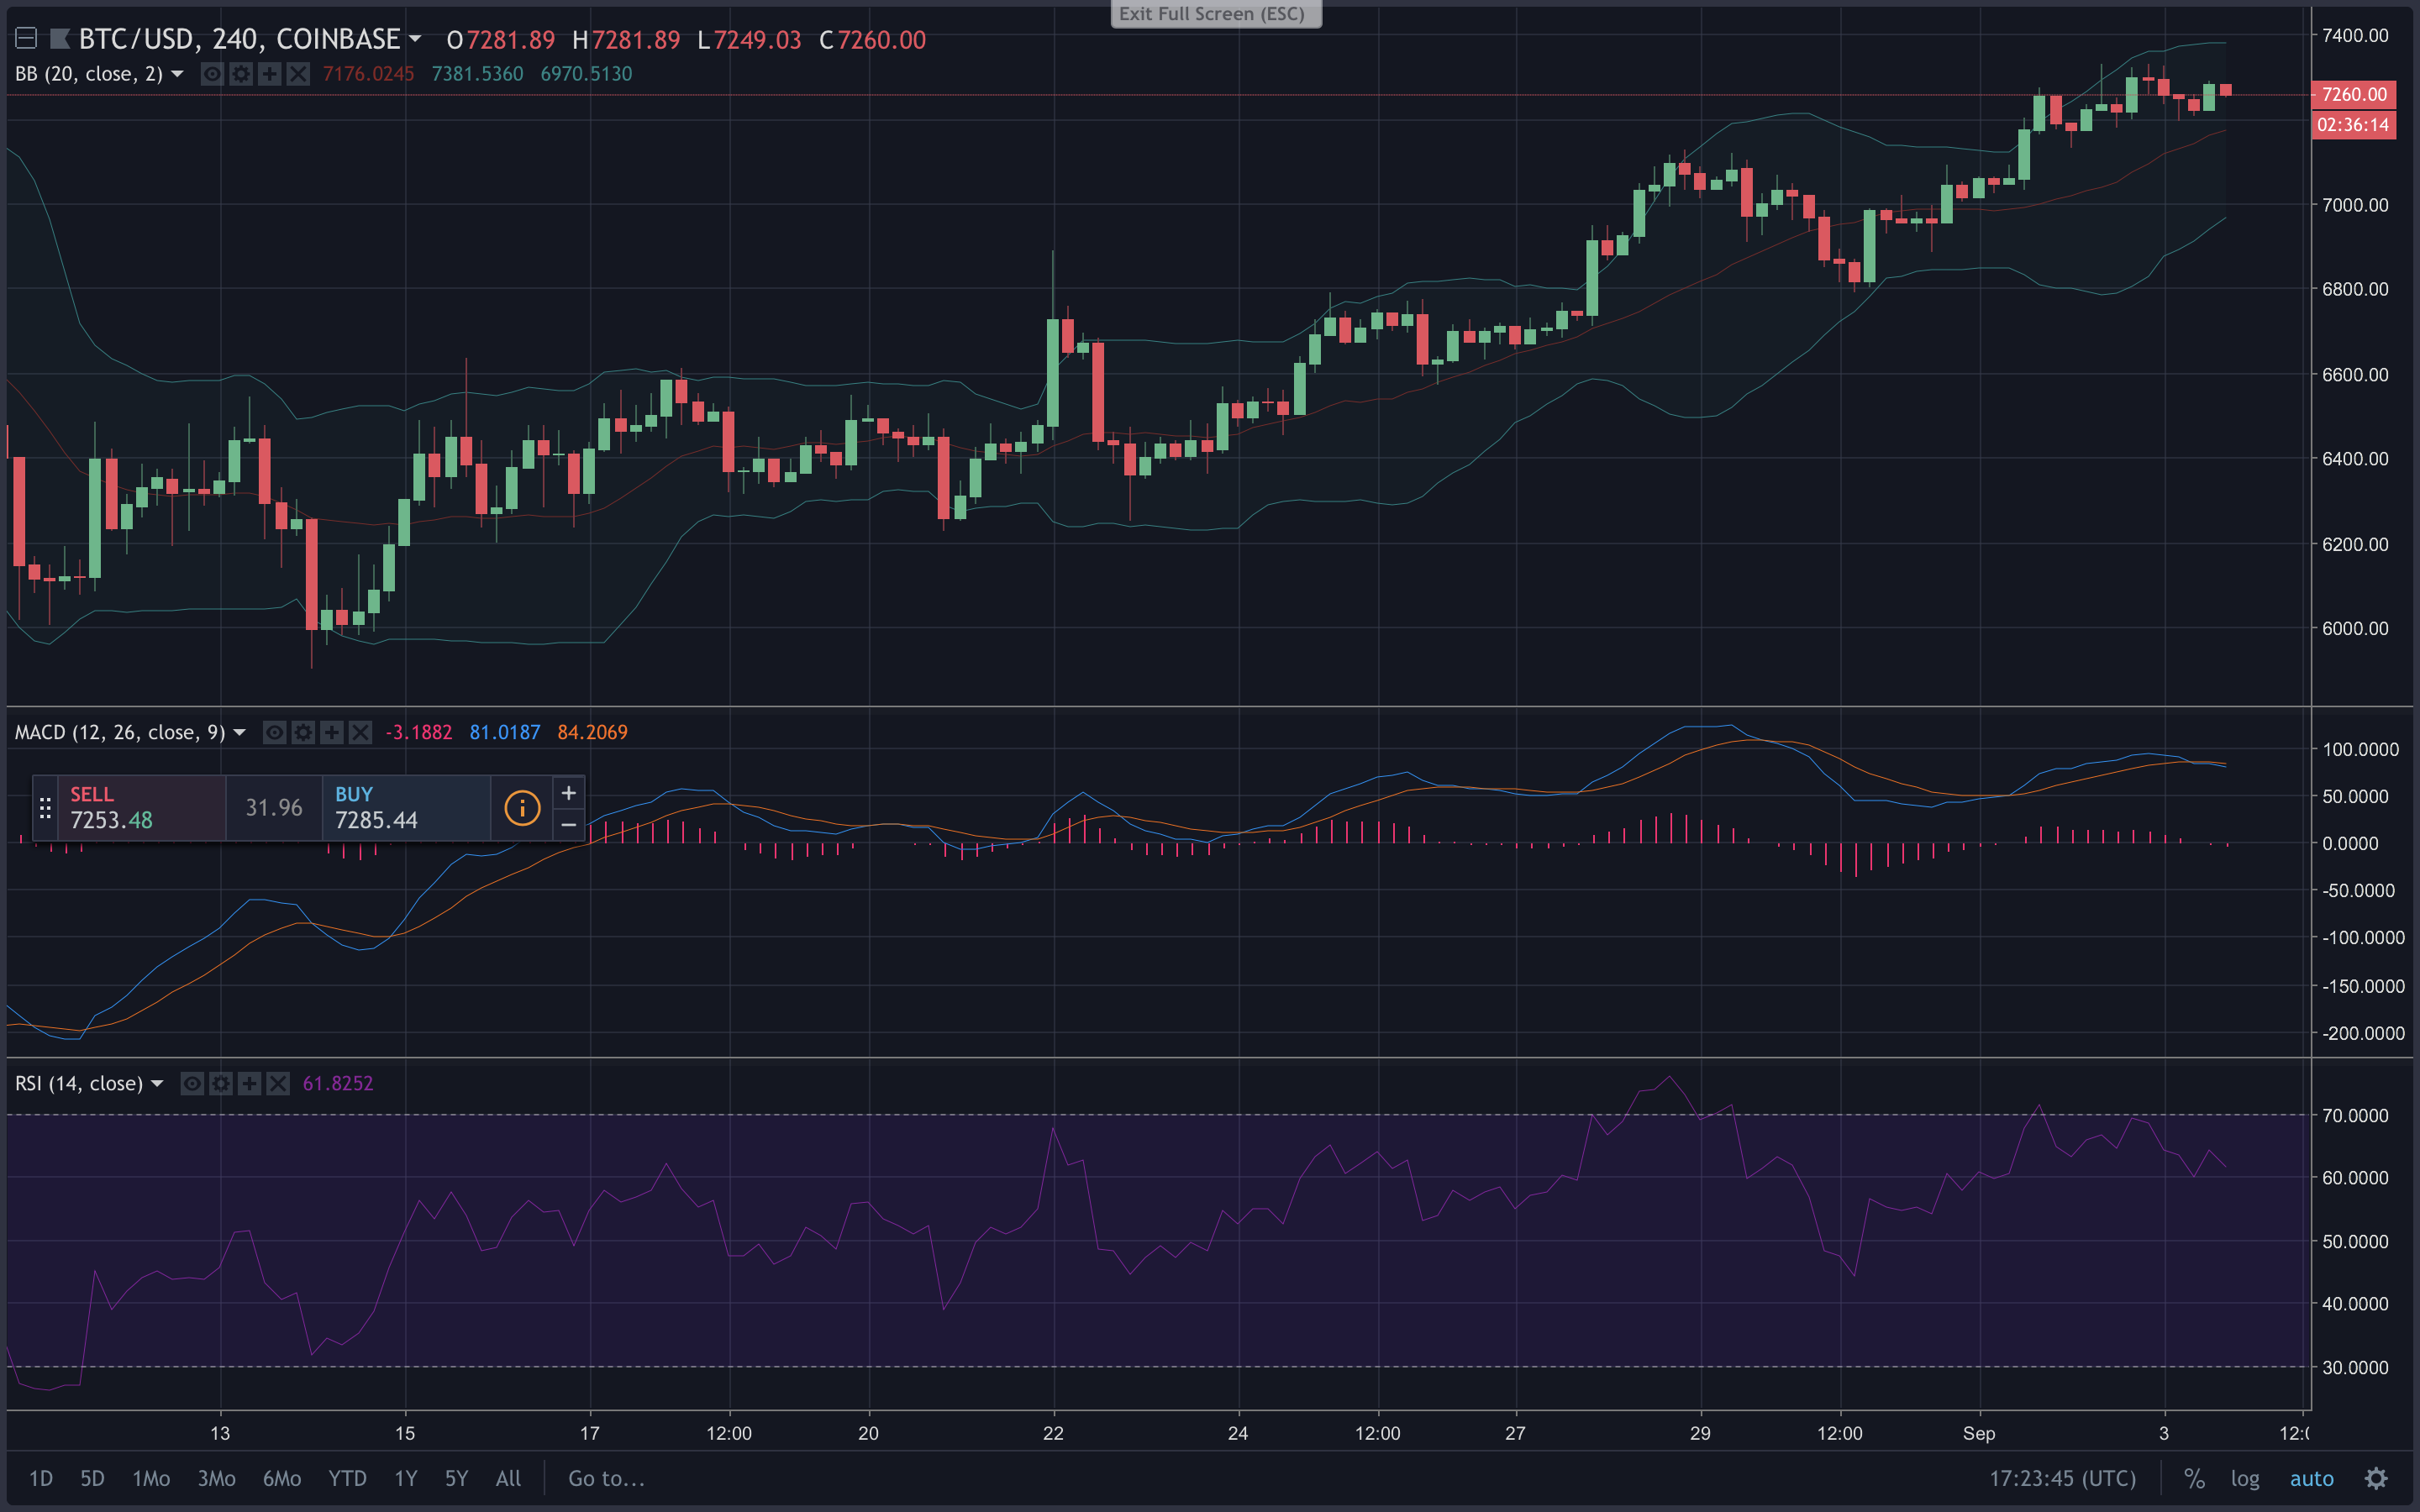The image size is (2420, 1512).
Task: Select the 5D time range
Action: click(x=92, y=1478)
